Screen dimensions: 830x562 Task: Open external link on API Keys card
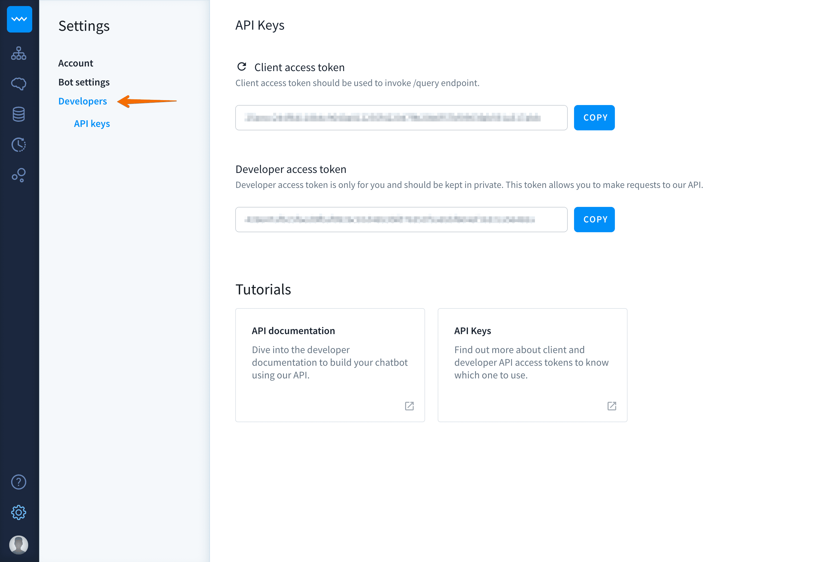tap(612, 406)
